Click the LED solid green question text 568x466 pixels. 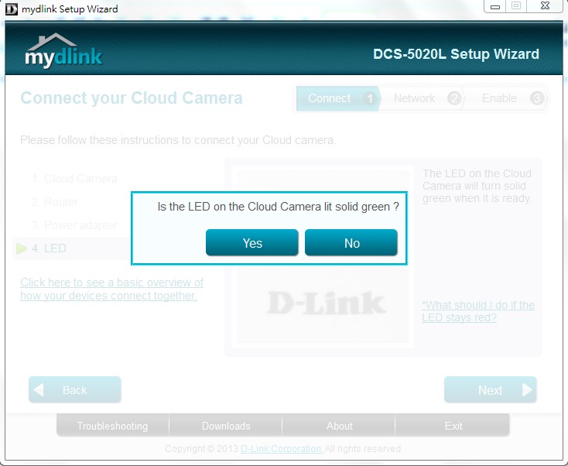279,207
